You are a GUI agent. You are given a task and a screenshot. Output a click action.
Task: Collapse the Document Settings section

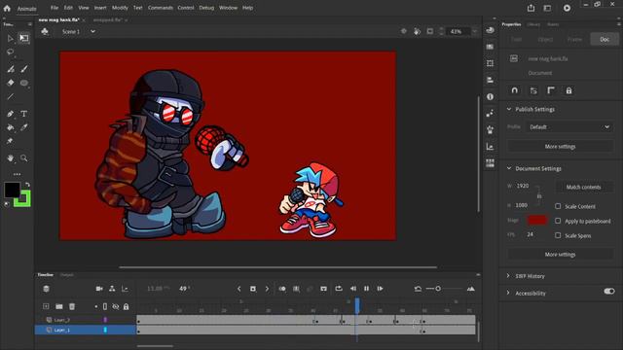(509, 168)
